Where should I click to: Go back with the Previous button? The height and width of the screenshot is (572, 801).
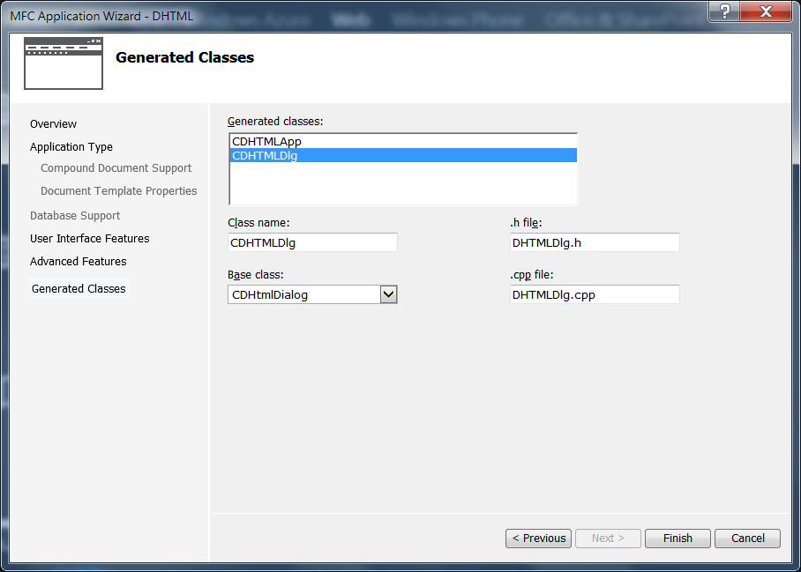point(538,539)
